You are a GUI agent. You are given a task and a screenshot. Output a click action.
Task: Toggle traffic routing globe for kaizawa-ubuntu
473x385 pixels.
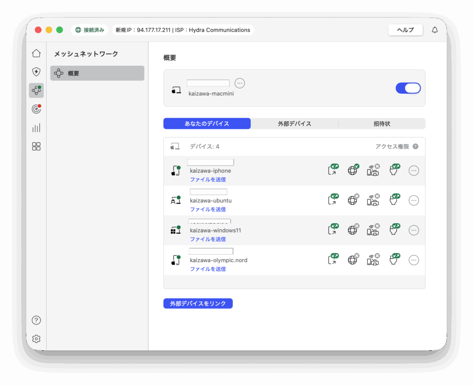pos(353,200)
